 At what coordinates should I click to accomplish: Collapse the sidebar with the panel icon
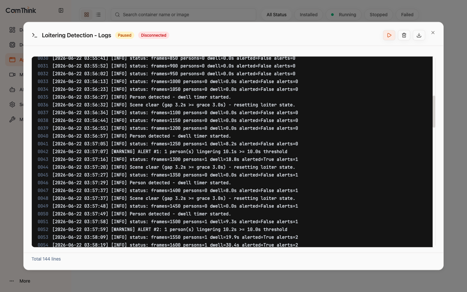pos(61,10)
